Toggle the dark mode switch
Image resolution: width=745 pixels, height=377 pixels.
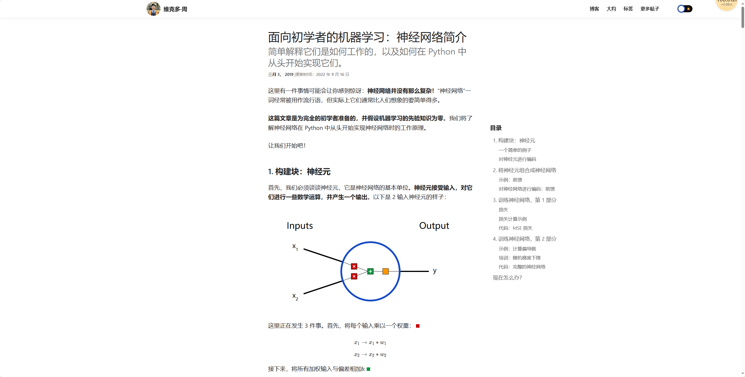(685, 9)
